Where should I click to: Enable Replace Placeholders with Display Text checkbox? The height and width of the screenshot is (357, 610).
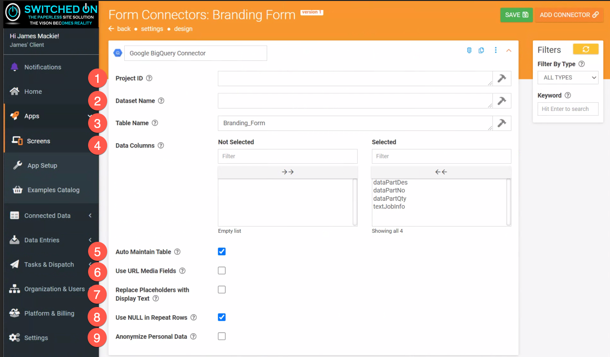tap(222, 289)
